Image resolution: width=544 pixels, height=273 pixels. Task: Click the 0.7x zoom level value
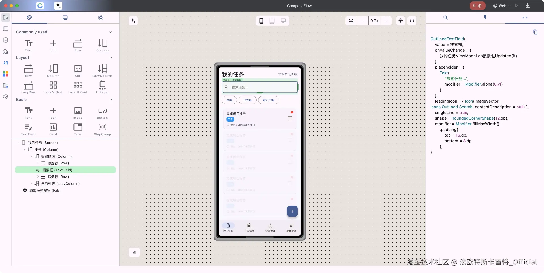click(374, 21)
